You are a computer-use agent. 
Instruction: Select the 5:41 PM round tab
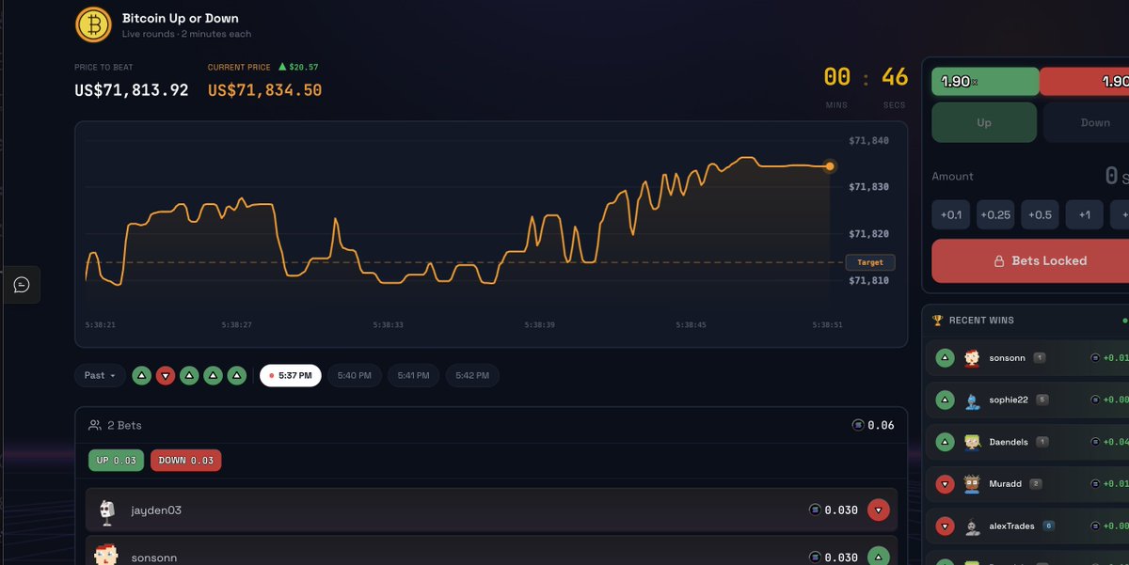click(413, 376)
